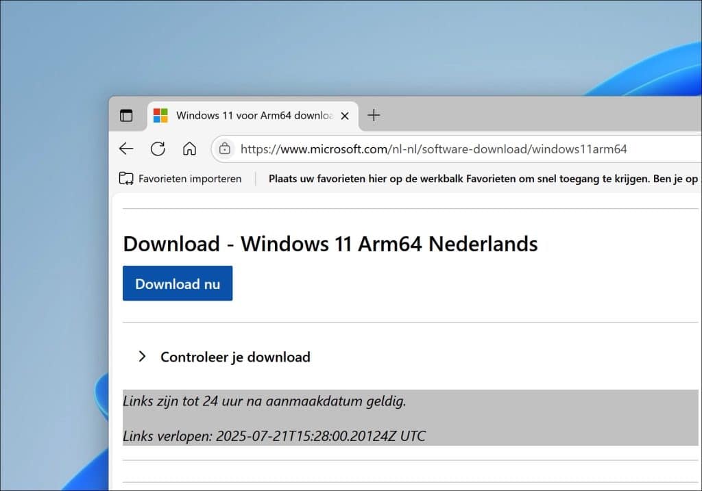This screenshot has width=702, height=491.
Task: Click the 'Links zijn tot 24 uur' notice
Action: pyautogui.click(x=264, y=401)
